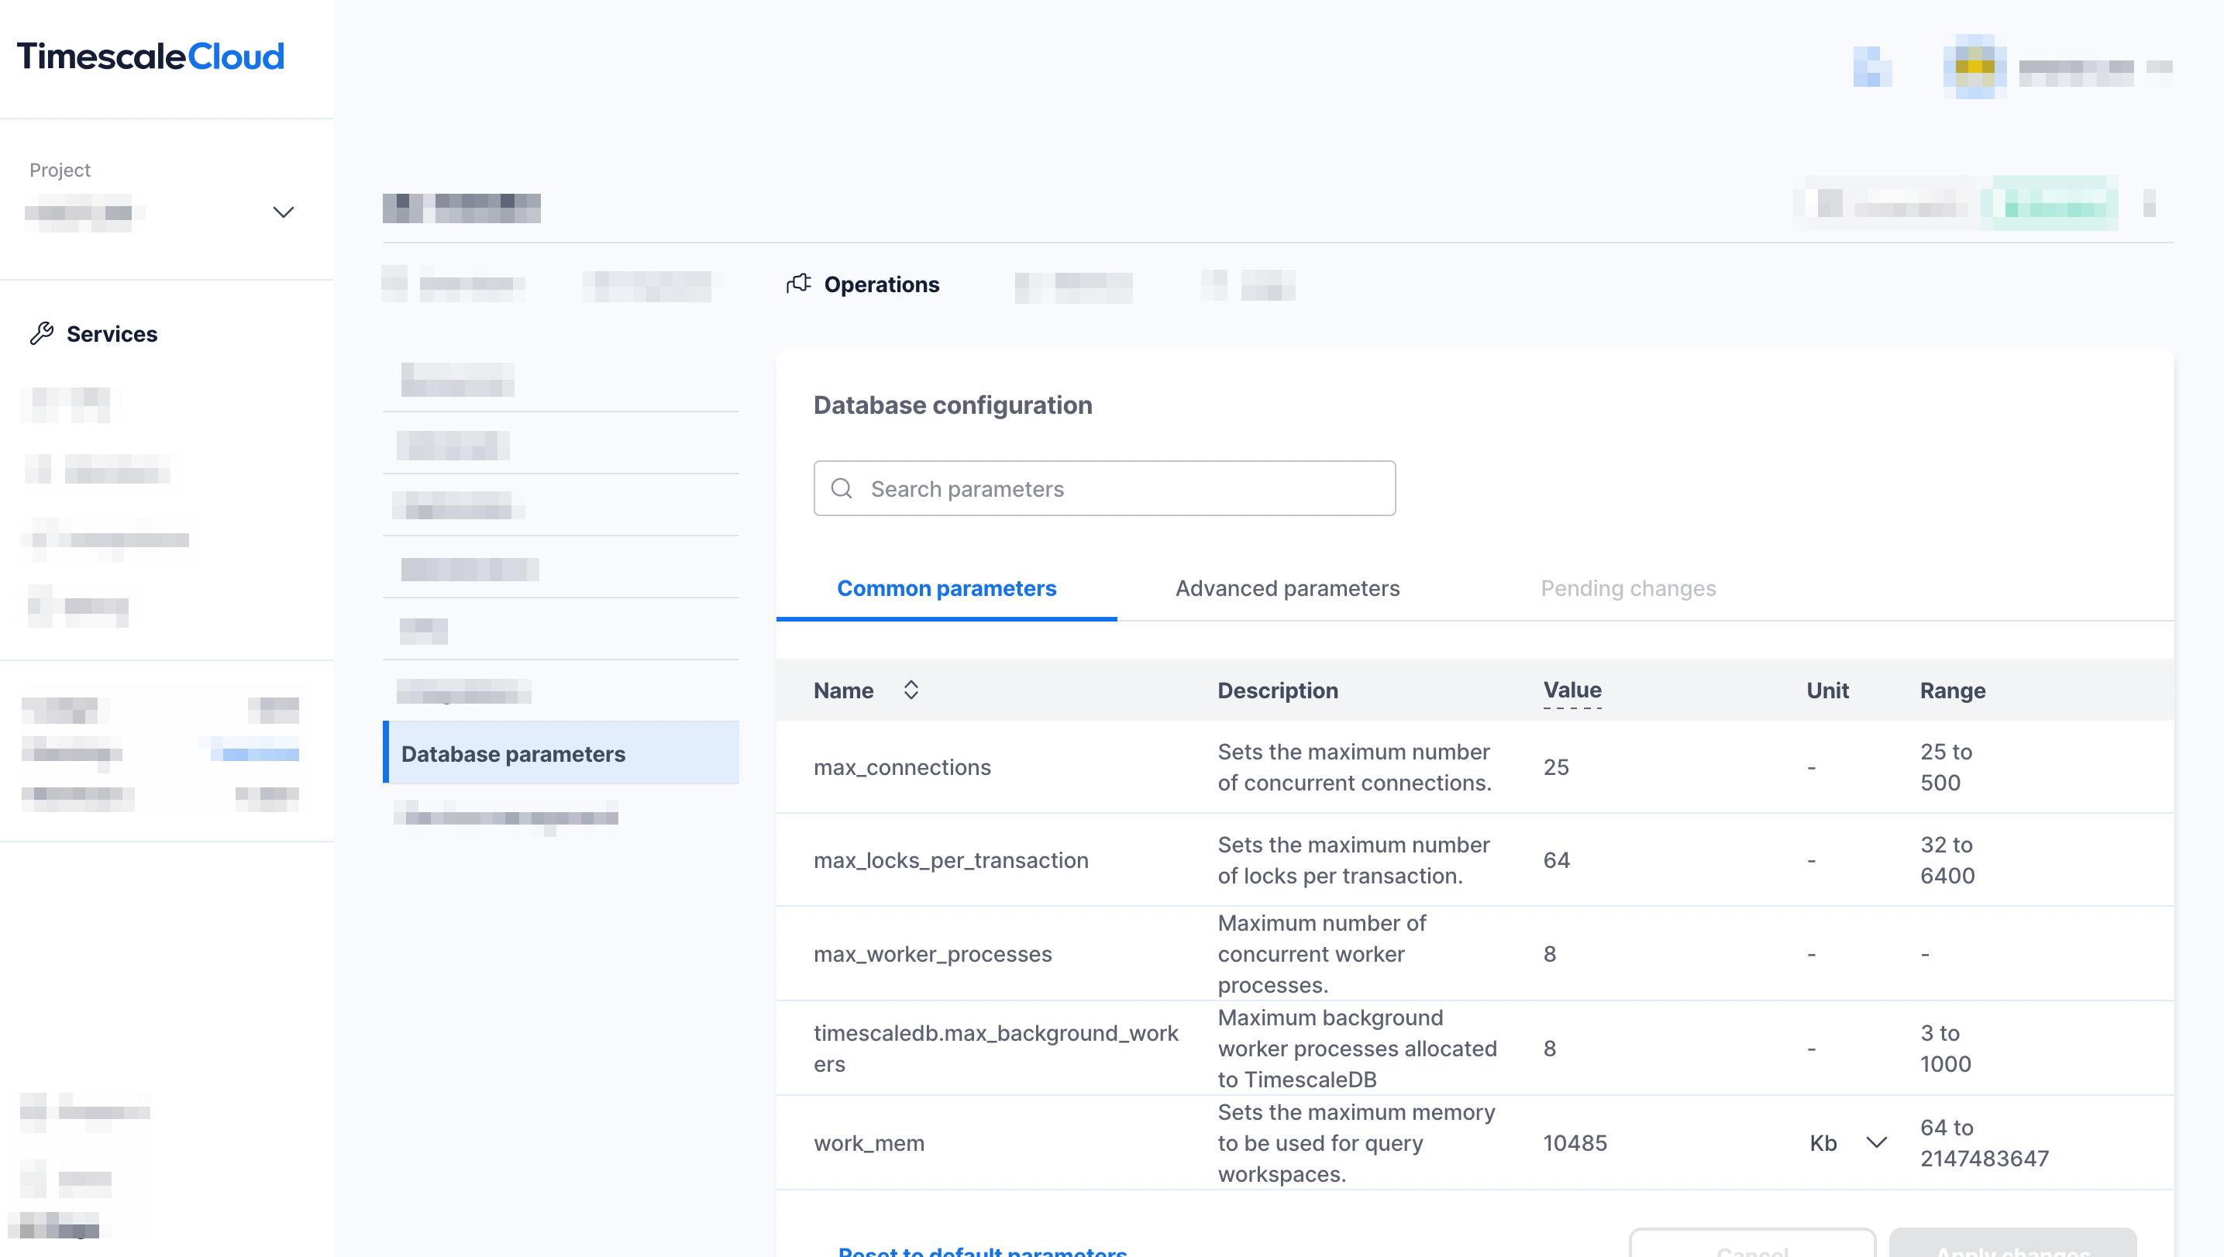Viewport: 2224px width, 1257px height.
Task: Click the Value column header
Action: (1572, 690)
